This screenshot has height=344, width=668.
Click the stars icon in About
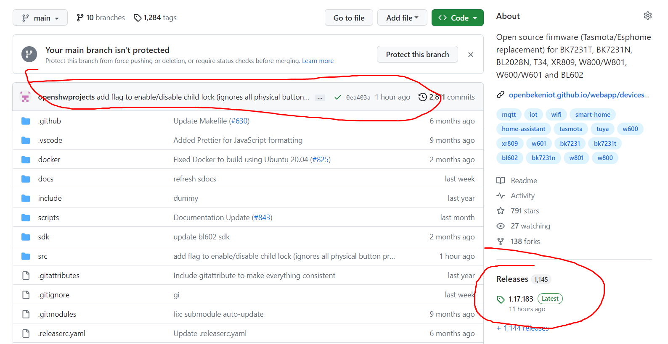(x=501, y=211)
